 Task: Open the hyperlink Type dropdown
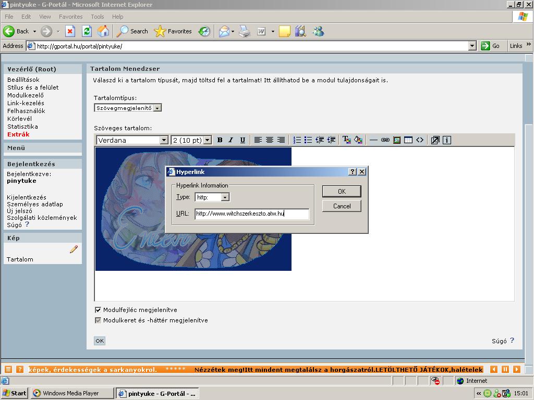[x=225, y=197]
